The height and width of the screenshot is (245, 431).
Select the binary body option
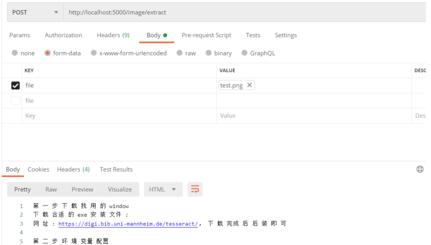pyautogui.click(x=209, y=53)
